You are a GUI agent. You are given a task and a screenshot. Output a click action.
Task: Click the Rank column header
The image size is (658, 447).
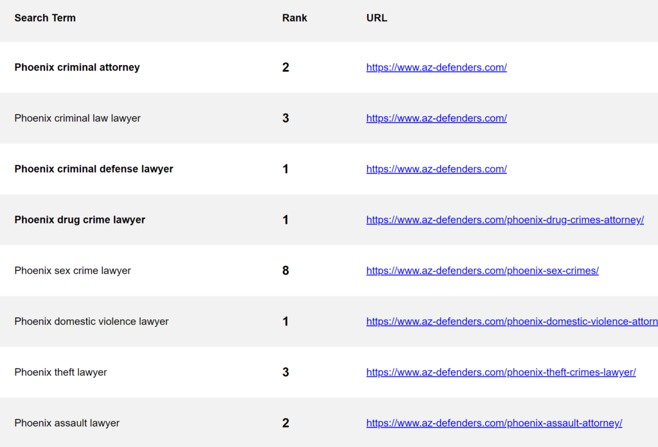pyautogui.click(x=294, y=18)
